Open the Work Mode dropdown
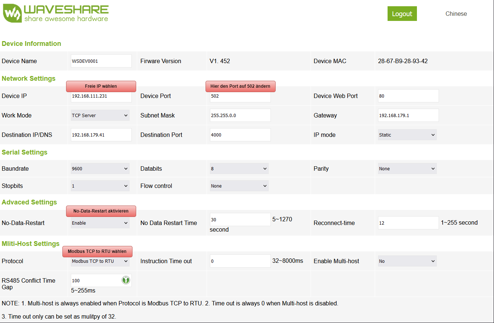Screen dimensions: 494x323 coord(100,115)
